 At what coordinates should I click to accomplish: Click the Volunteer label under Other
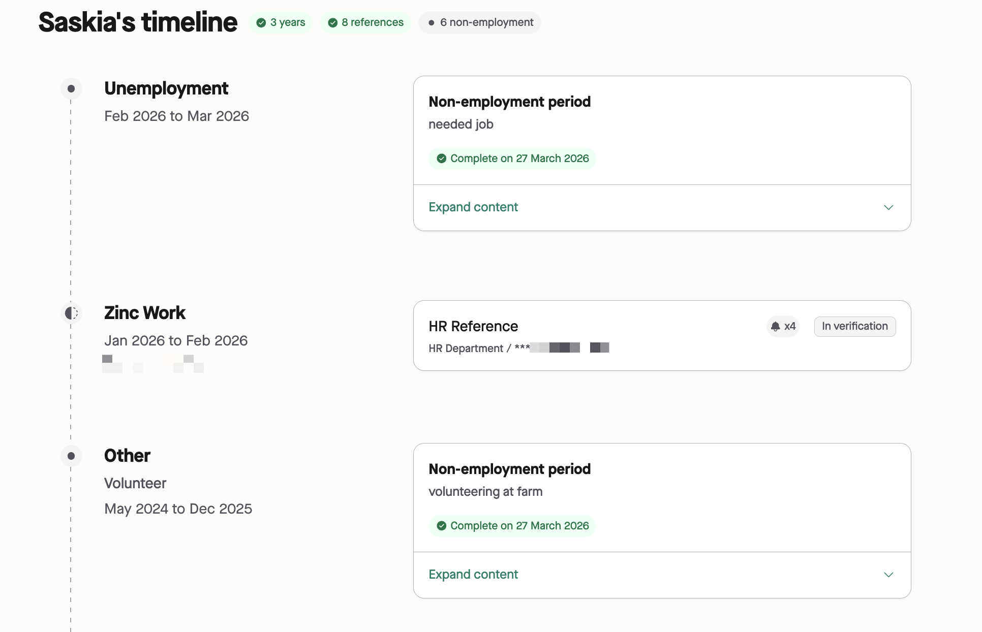click(135, 484)
